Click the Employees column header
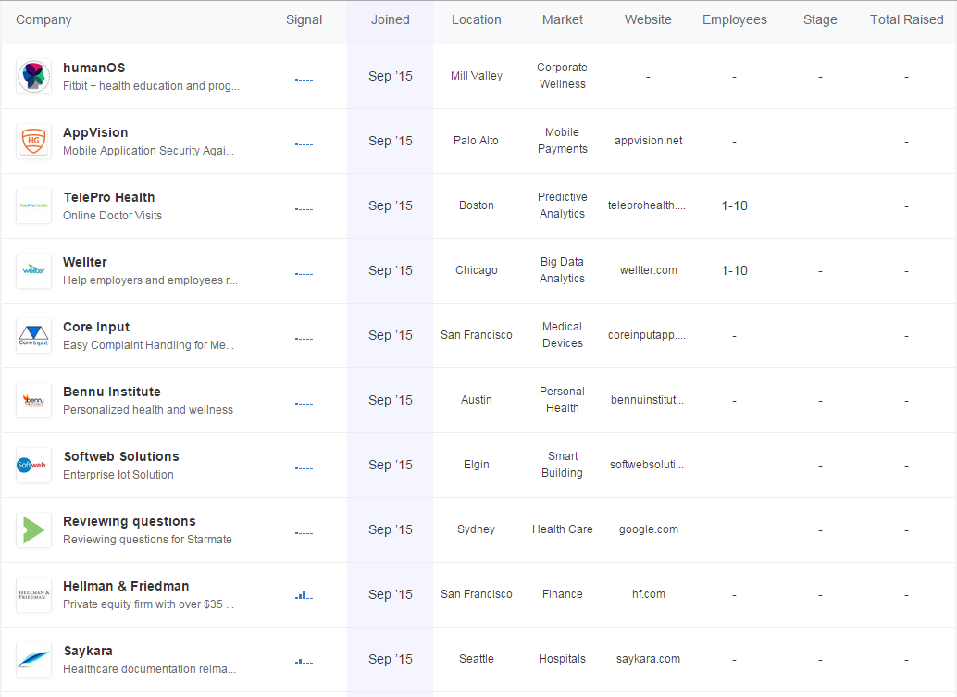Image resolution: width=957 pixels, height=697 pixels. tap(734, 19)
